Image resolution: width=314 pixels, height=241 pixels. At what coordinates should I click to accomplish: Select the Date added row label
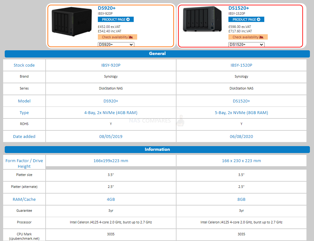[x=24, y=136]
